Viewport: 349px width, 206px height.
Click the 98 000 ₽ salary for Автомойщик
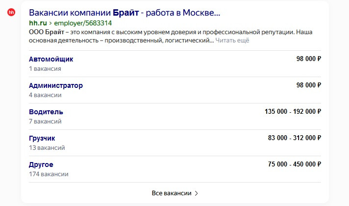pos(308,59)
